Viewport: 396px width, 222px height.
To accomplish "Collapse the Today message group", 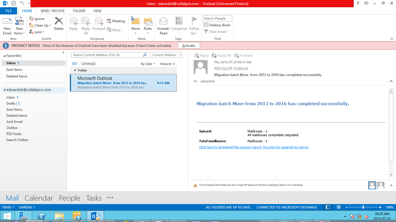I will (75, 70).
